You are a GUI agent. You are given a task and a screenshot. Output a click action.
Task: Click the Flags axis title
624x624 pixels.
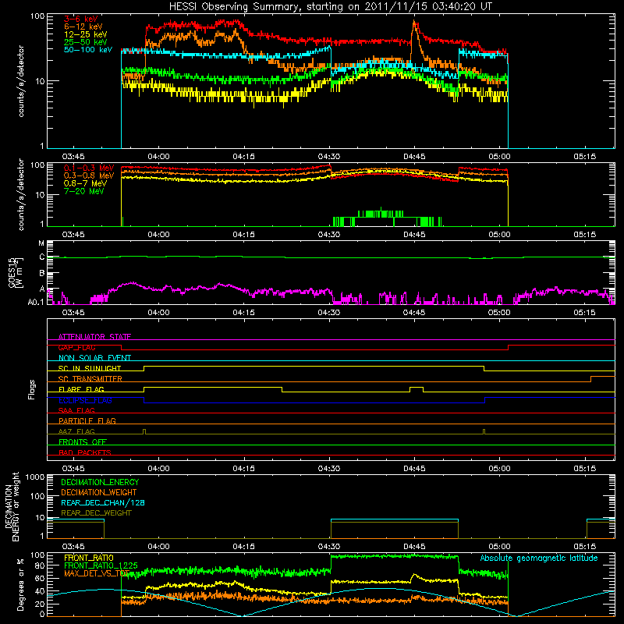click(x=32, y=389)
